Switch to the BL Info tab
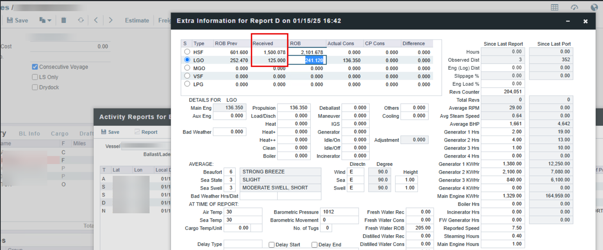 pos(29,134)
